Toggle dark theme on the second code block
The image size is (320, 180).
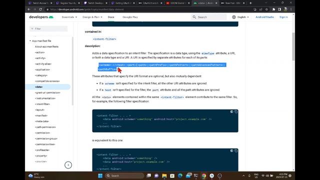click(231, 150)
